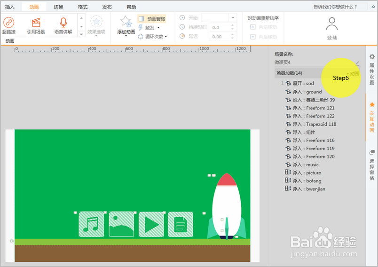Switch to the Publish (发布) tab
The image size is (378, 267).
[x=107, y=7]
